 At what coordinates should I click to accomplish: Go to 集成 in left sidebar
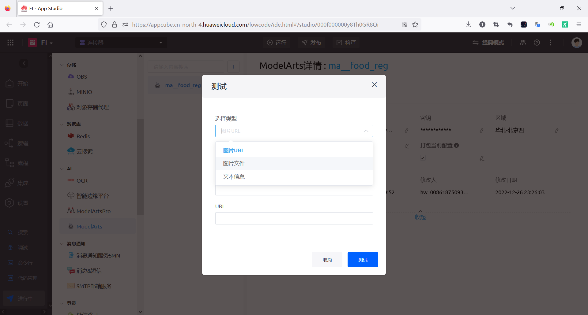point(17,183)
